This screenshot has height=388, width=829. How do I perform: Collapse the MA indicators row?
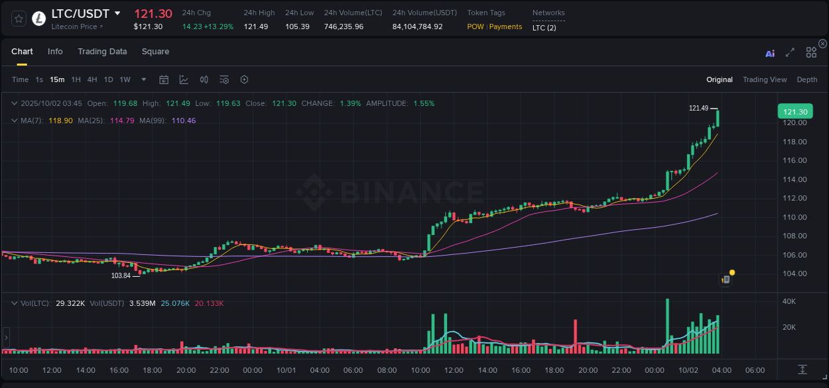coord(14,121)
